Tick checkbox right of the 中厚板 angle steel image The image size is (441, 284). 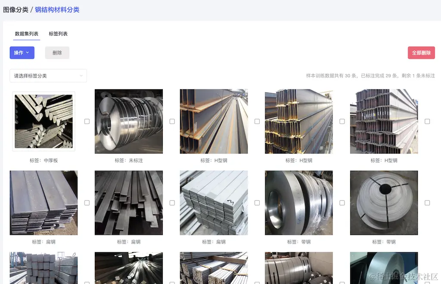click(x=87, y=121)
